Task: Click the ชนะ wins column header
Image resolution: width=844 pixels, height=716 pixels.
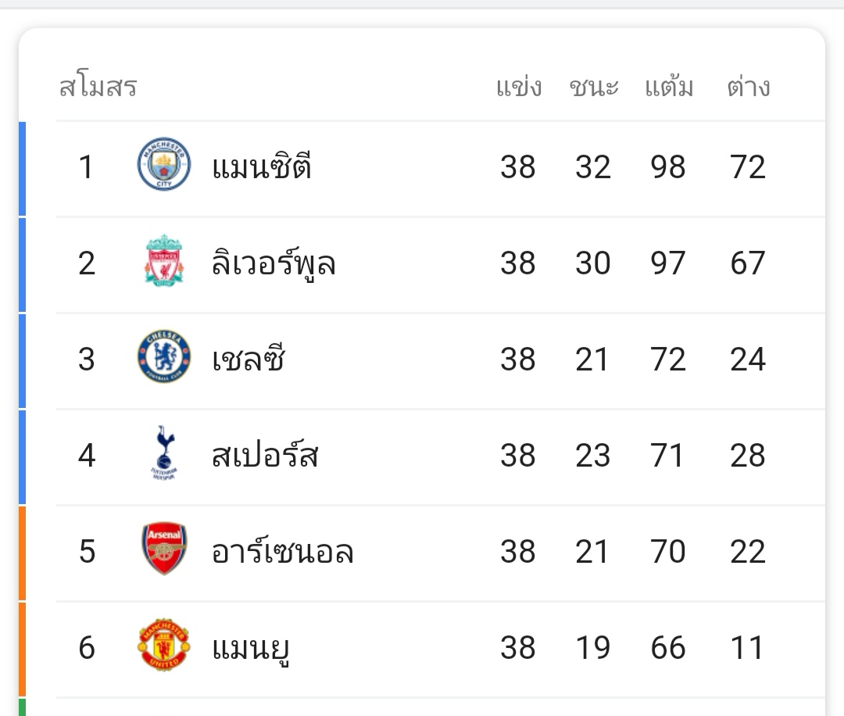Action: tap(594, 87)
